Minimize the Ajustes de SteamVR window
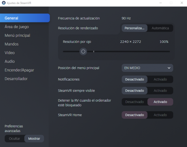The width and height of the screenshot is (187, 147). pos(161,3)
